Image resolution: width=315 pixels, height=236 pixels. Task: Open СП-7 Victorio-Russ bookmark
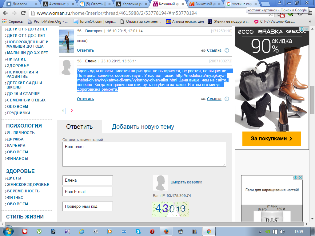(x=274, y=22)
